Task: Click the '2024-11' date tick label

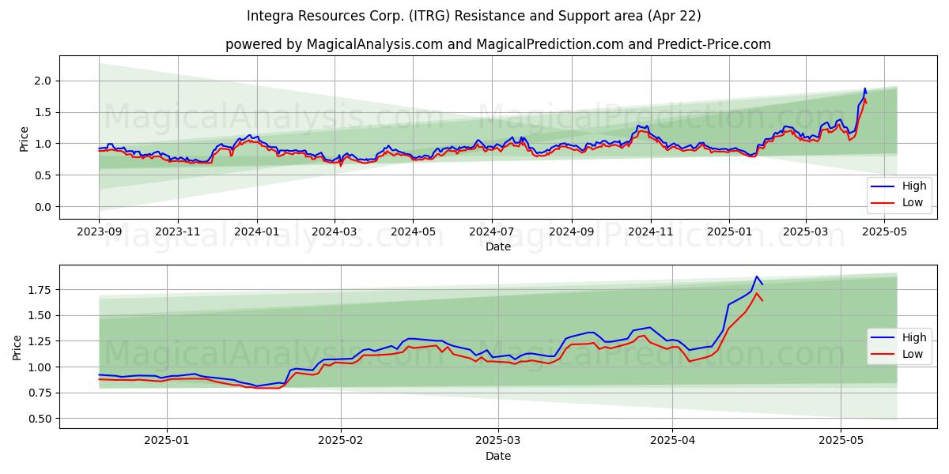Action: pos(650,232)
